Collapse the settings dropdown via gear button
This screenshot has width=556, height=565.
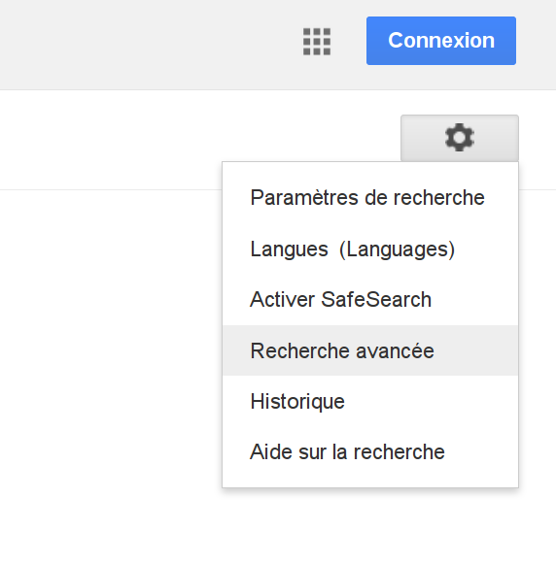[460, 138]
